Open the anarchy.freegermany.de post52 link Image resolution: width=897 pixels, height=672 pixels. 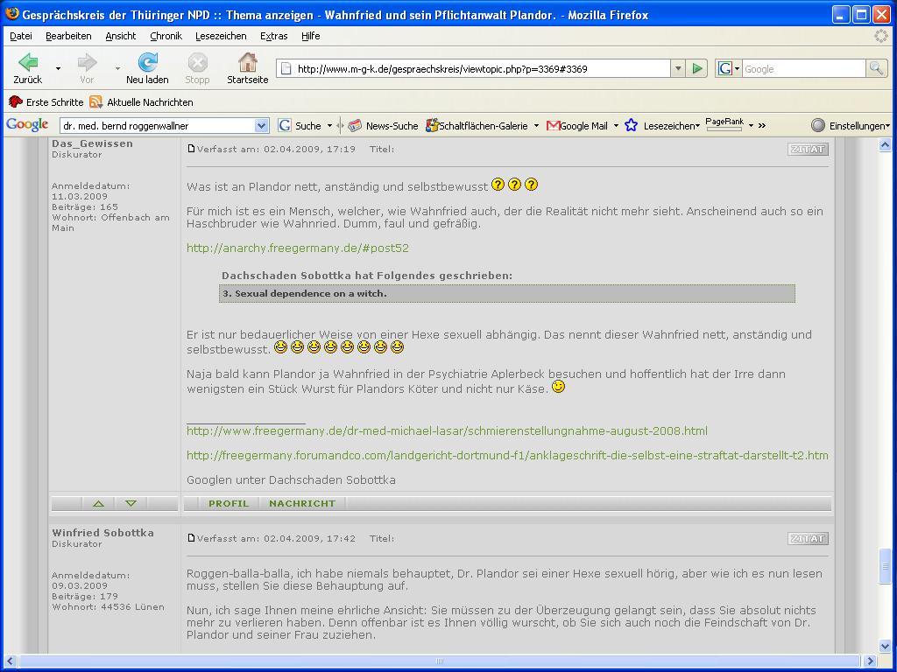(x=298, y=248)
